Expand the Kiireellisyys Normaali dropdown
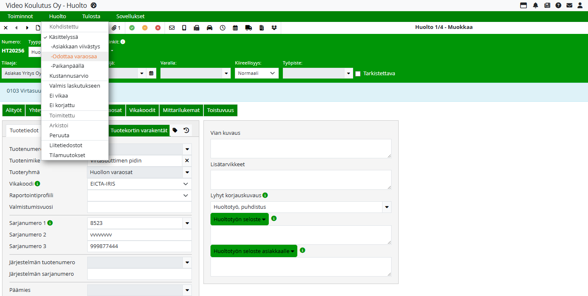 (x=256, y=73)
